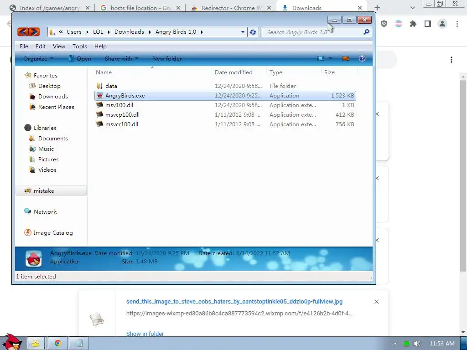The height and width of the screenshot is (350, 467).
Task: Click Show in folder link
Action: (x=145, y=334)
